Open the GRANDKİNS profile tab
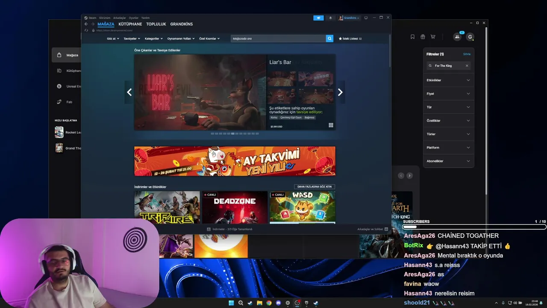 [x=182, y=24]
